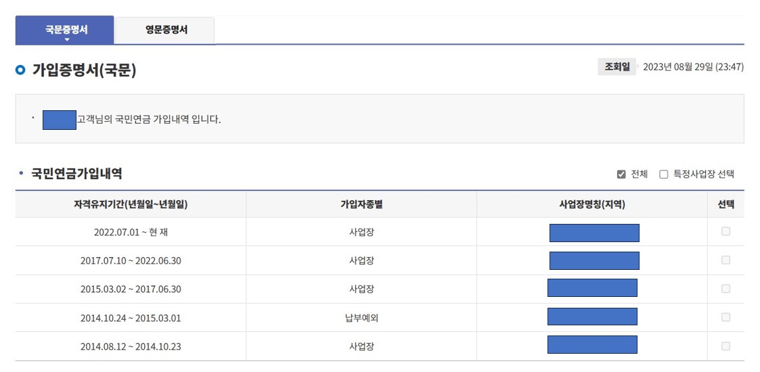The width and height of the screenshot is (760, 372).
Task: Click the 자격유지기간 column header
Action: (x=131, y=204)
